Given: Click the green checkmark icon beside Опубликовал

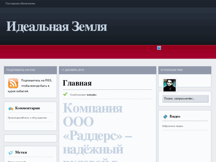Looking at the screenshot, I should [65, 94].
